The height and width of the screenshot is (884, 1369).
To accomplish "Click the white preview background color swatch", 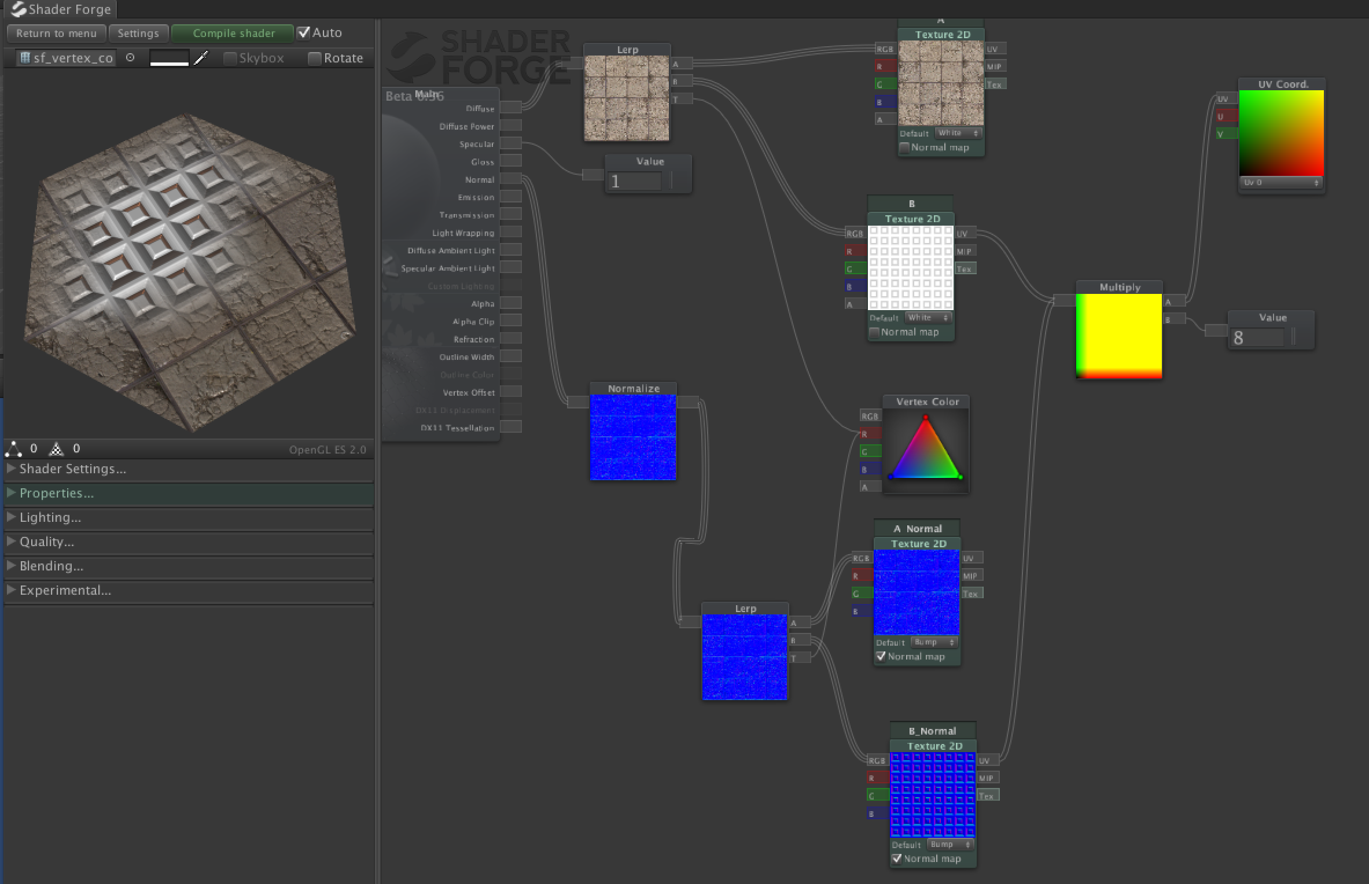I will point(169,58).
